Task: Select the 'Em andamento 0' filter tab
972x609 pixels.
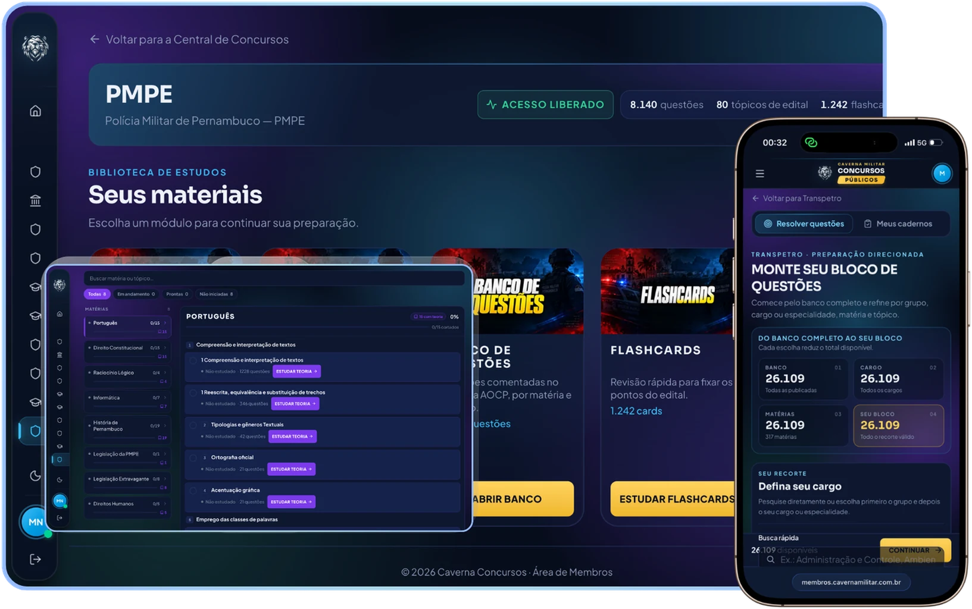Action: point(136,294)
